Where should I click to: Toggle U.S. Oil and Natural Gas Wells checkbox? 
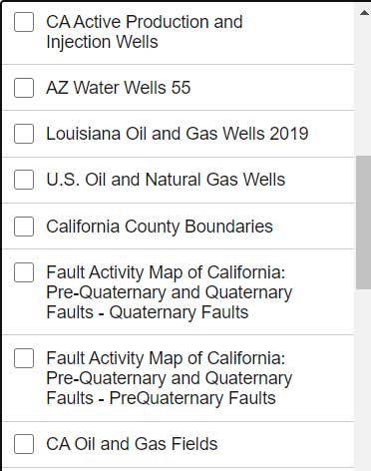(24, 180)
